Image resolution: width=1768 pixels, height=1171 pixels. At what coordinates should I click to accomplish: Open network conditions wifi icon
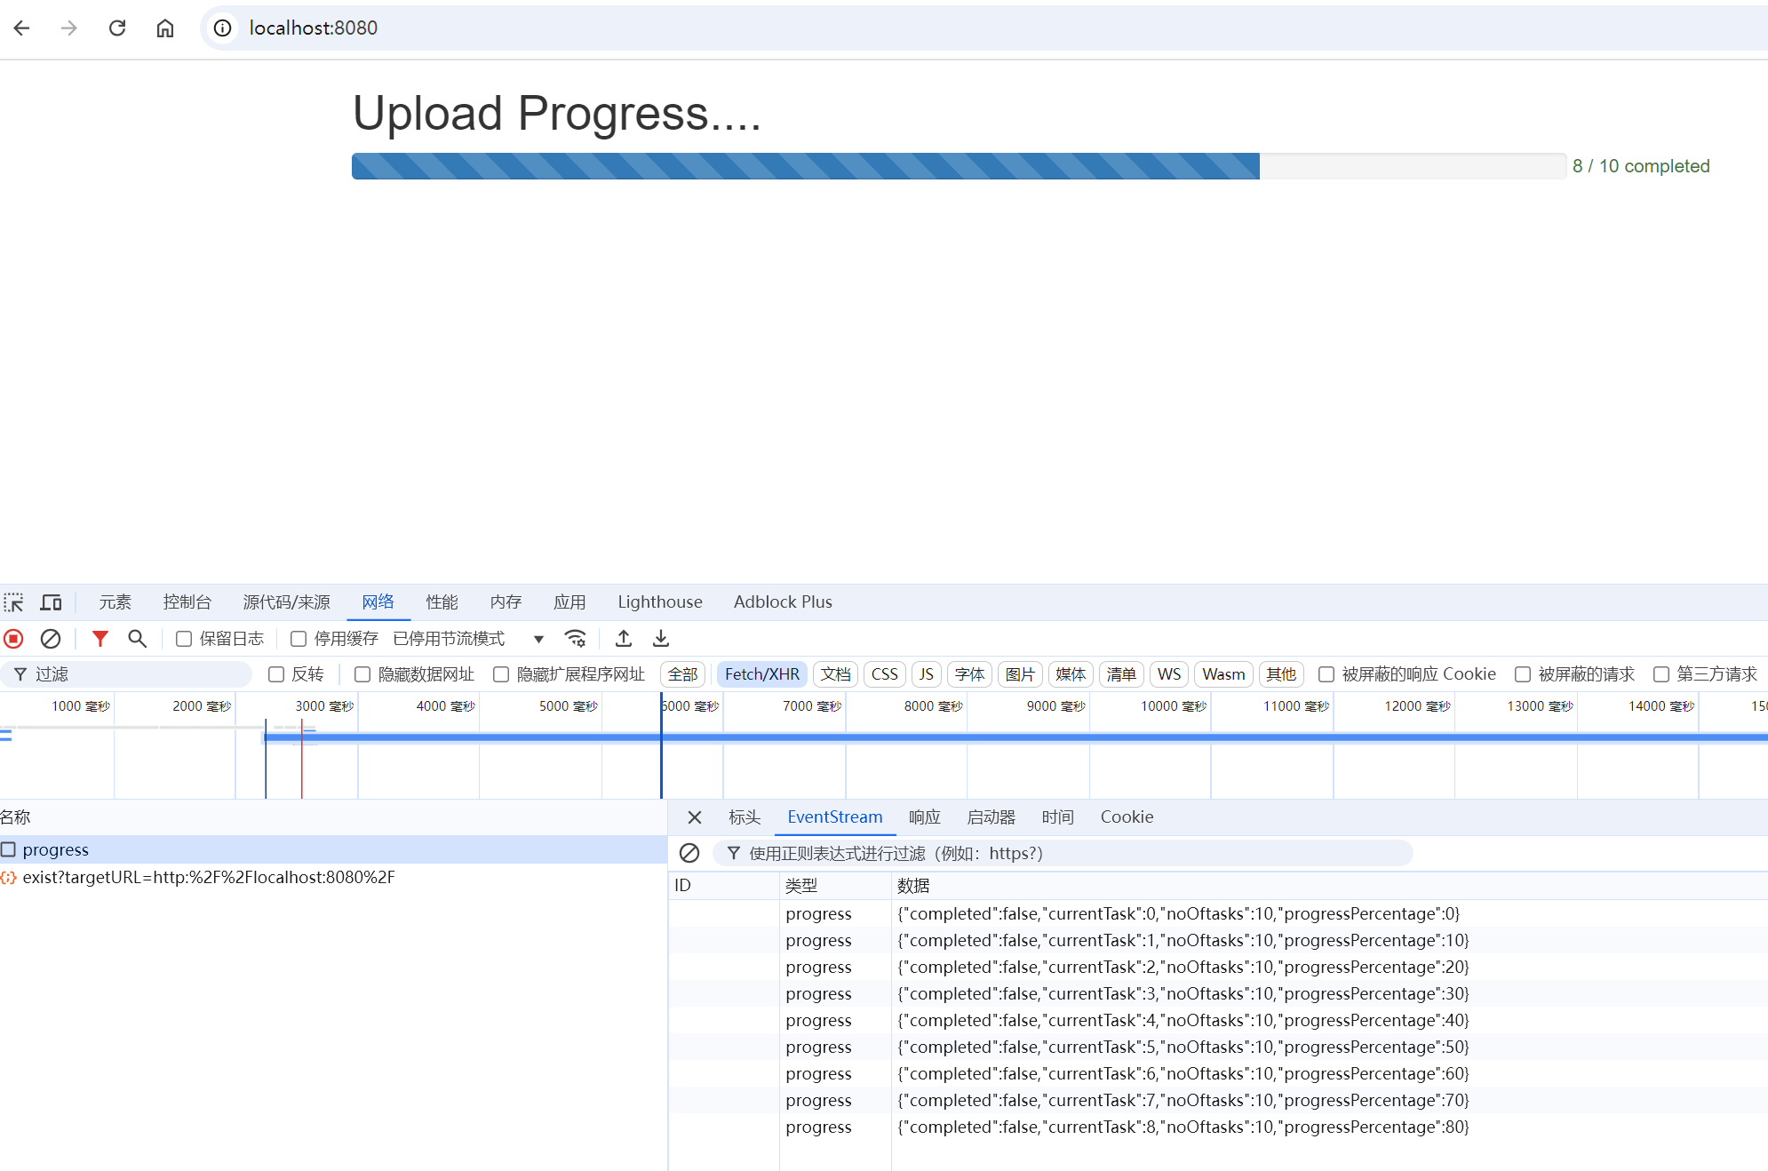(x=576, y=639)
